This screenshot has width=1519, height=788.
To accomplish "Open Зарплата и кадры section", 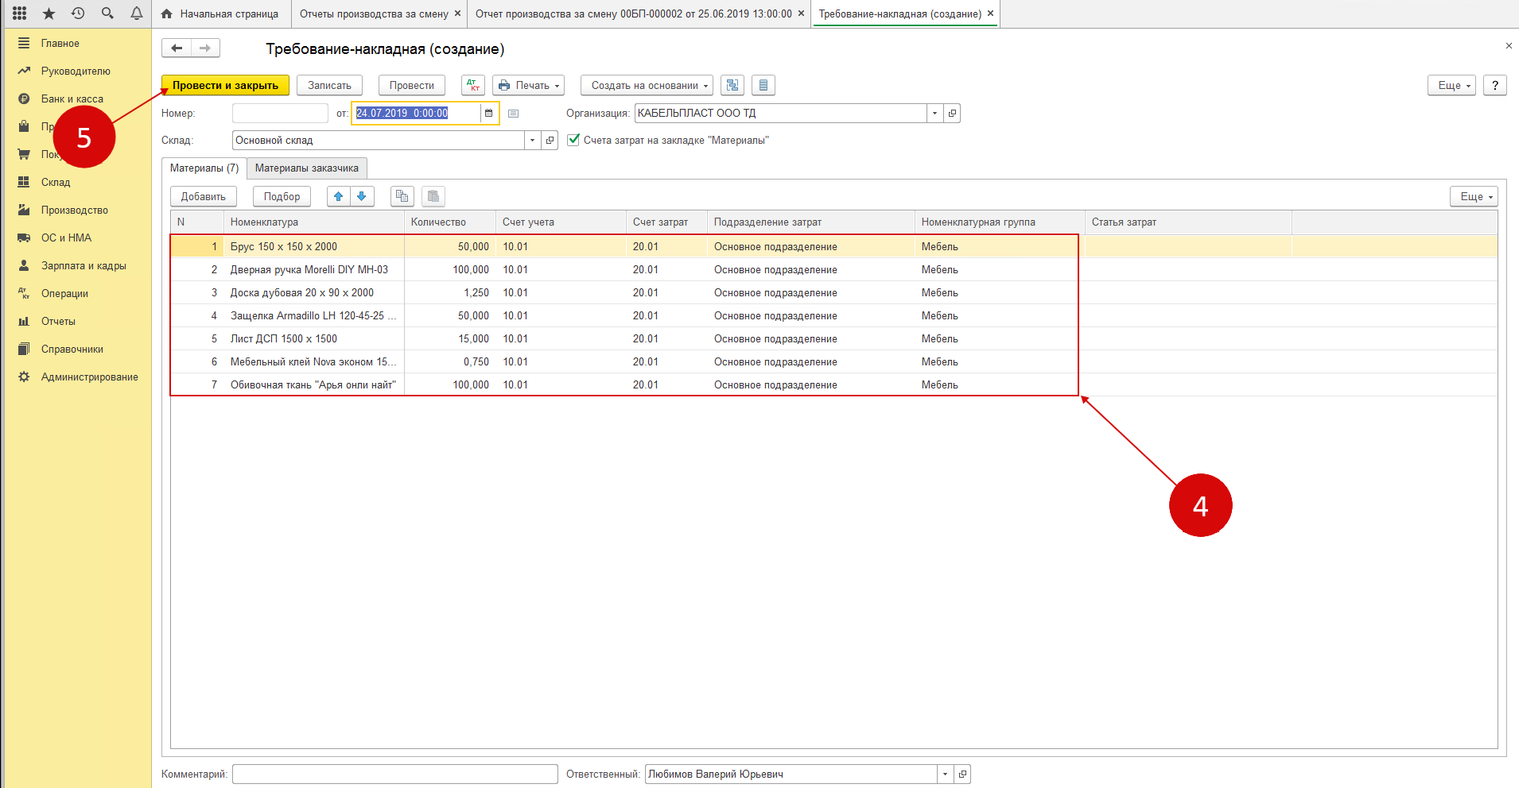I will (84, 265).
